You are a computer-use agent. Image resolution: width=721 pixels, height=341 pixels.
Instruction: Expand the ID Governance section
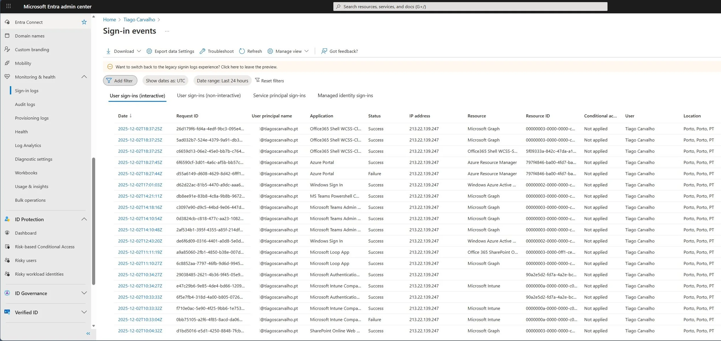(84, 293)
